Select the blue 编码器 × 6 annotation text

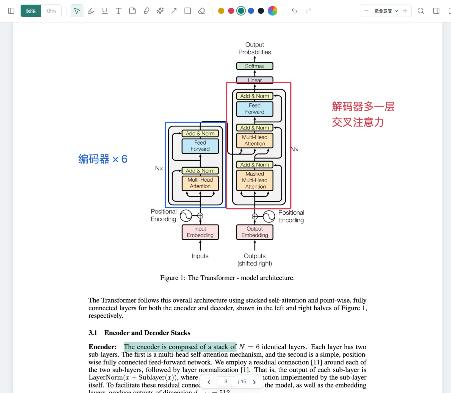pos(103,159)
